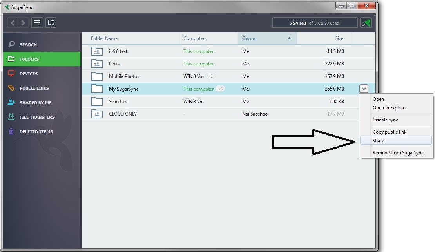Viewport: 435px width, 252px height.
Task: Open the My SugarSync row dropdown arrow
Action: coord(364,89)
